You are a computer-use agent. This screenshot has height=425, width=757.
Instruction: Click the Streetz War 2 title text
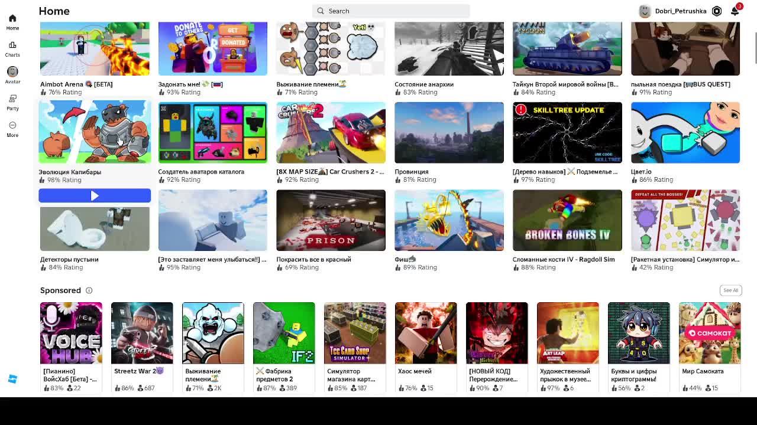[x=139, y=371]
